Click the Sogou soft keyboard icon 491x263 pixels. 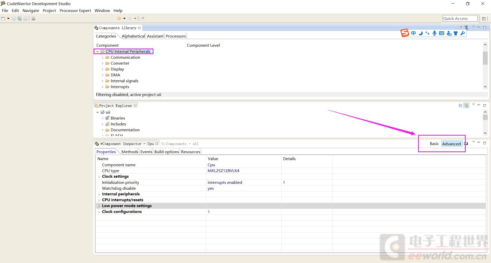tap(442, 33)
